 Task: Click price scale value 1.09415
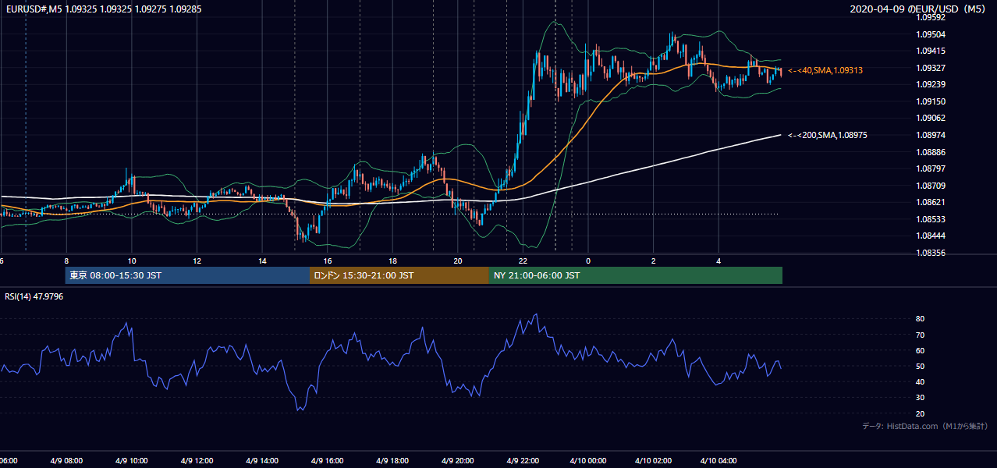tap(932, 51)
